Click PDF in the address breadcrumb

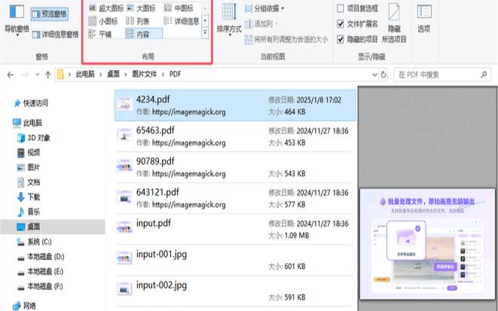point(175,75)
